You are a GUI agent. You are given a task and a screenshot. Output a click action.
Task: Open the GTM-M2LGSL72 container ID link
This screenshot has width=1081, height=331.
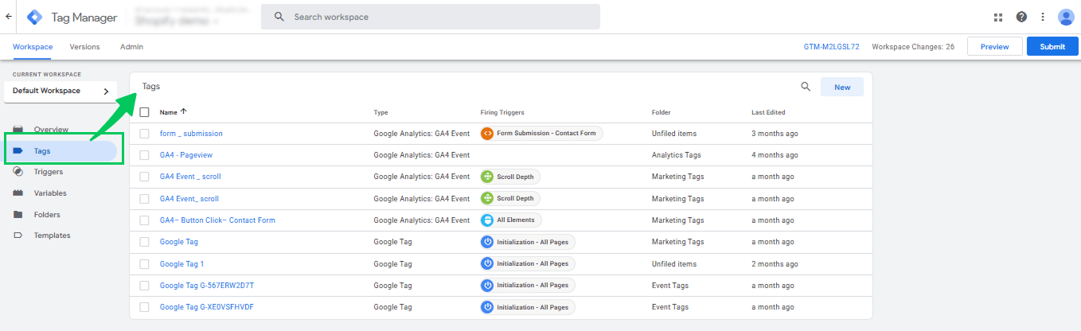pyautogui.click(x=831, y=47)
